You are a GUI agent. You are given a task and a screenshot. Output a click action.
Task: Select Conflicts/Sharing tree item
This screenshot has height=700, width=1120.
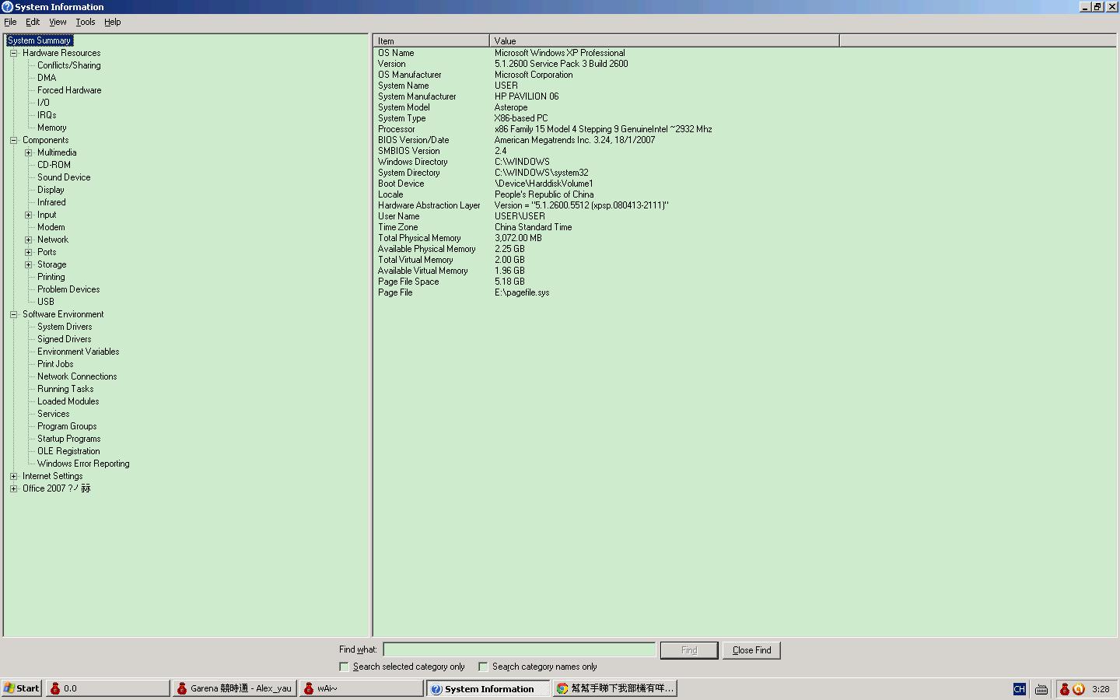pos(69,65)
